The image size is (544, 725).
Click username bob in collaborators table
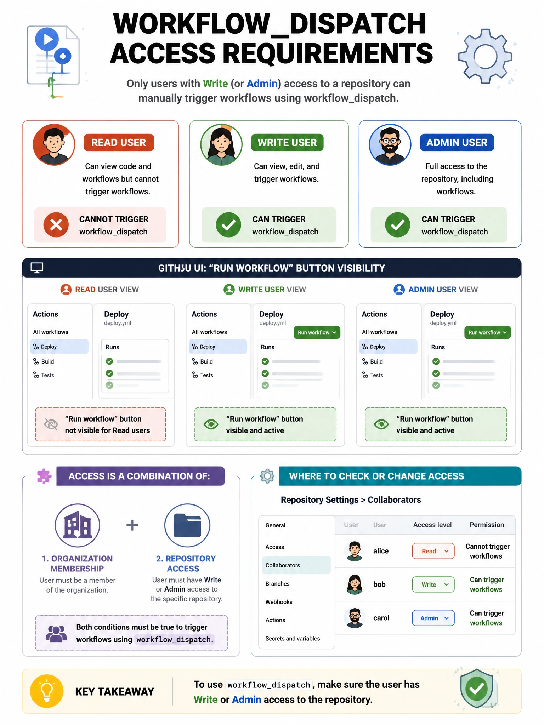[x=379, y=584]
